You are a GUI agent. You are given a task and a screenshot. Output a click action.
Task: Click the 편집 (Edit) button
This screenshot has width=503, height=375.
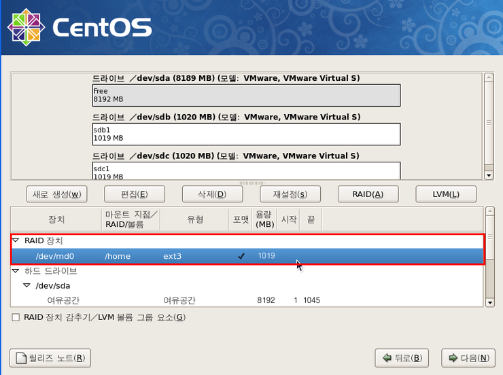click(x=134, y=194)
